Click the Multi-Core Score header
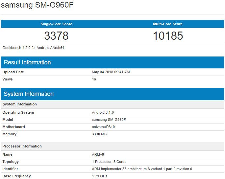The width and height of the screenshot is (225, 179). pos(168,24)
